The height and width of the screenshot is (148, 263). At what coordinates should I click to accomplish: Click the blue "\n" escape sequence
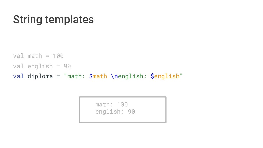click(x=115, y=76)
